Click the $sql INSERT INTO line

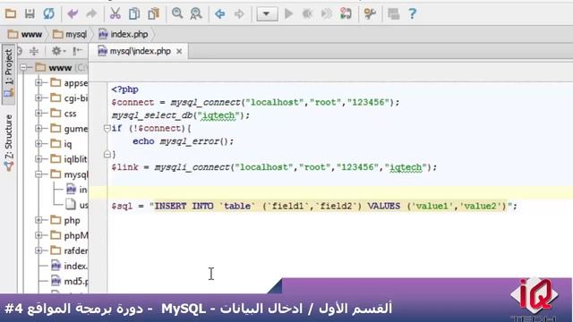[x=314, y=206]
